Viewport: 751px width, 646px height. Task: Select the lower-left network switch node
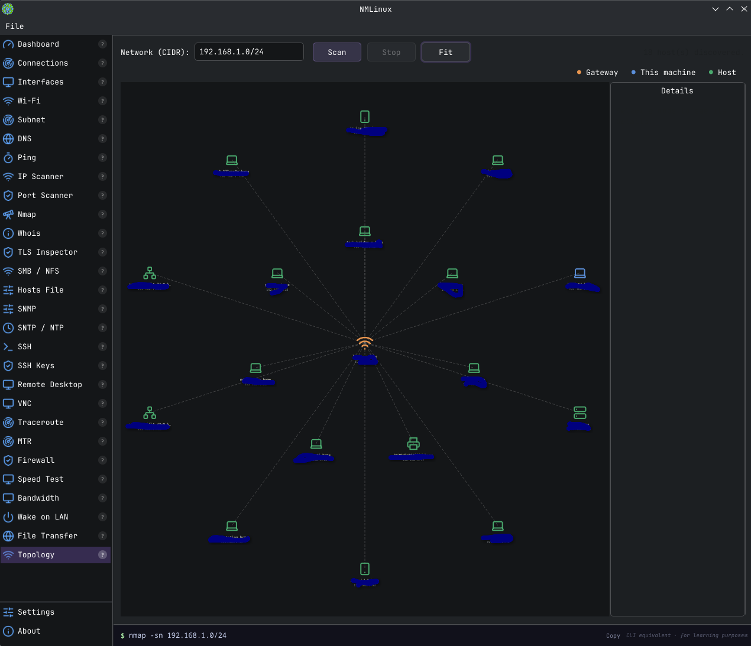point(150,413)
